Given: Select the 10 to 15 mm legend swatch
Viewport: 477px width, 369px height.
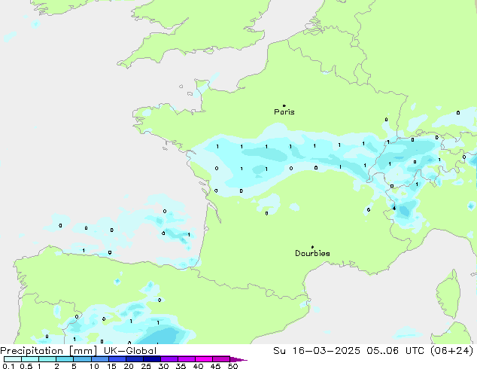Looking at the screenshot, I should [x=99, y=359].
